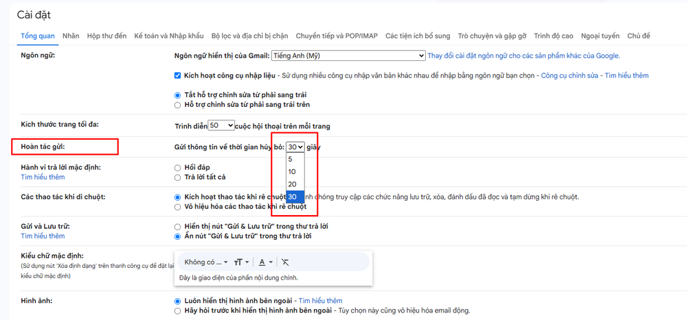
Task: Switch to Trình độ cao tab
Action: tap(553, 36)
